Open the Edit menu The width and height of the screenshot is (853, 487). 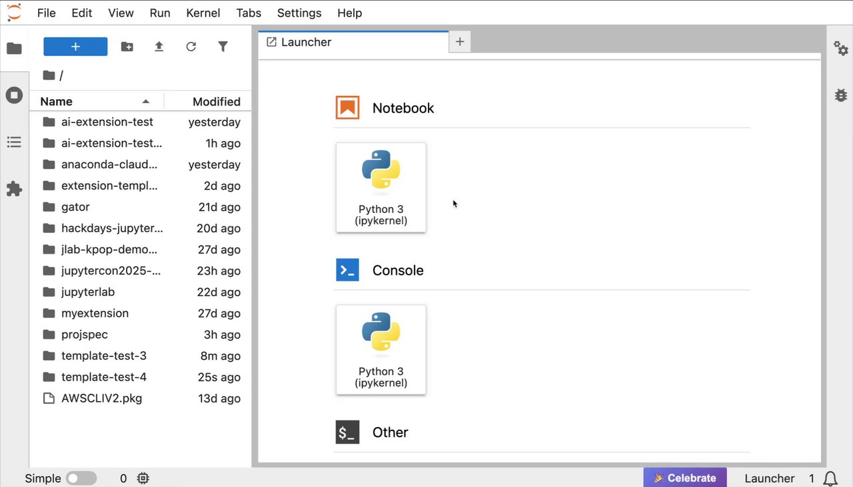[x=82, y=13]
